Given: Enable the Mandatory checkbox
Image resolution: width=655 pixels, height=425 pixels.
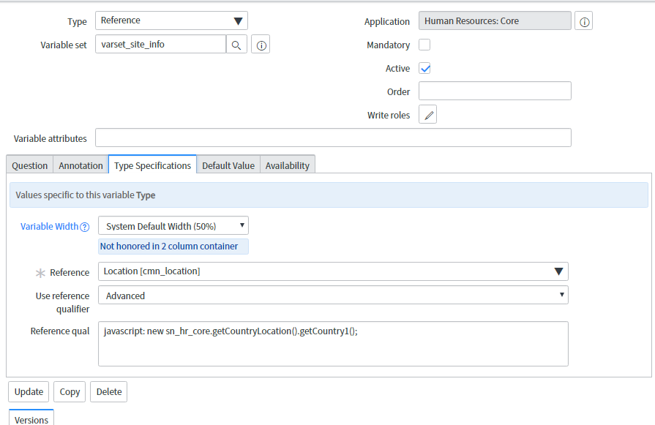Looking at the screenshot, I should 424,45.
